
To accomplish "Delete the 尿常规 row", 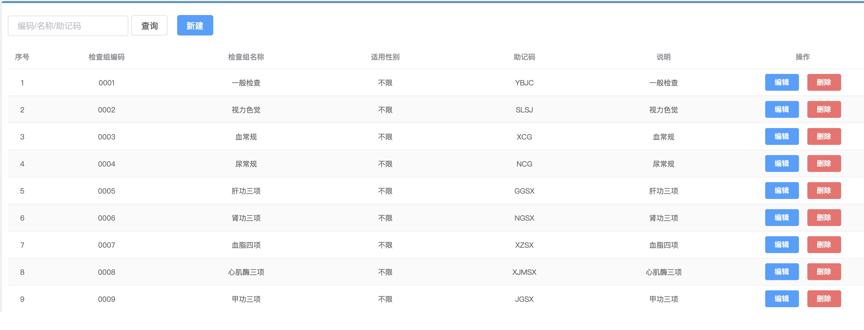I will pyautogui.click(x=824, y=164).
